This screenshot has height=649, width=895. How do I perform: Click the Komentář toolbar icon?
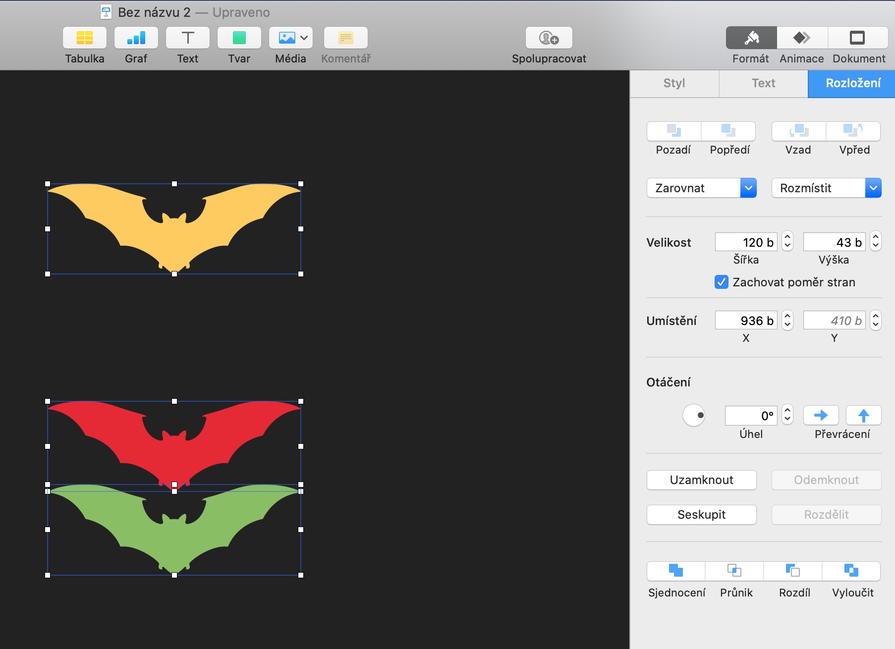346,38
